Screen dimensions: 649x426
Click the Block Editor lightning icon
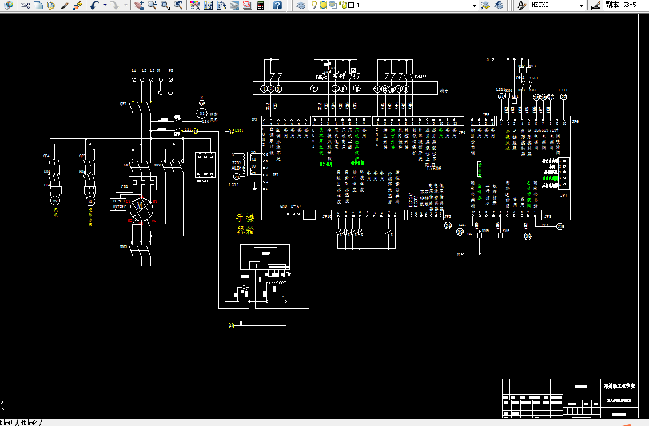[x=77, y=5]
